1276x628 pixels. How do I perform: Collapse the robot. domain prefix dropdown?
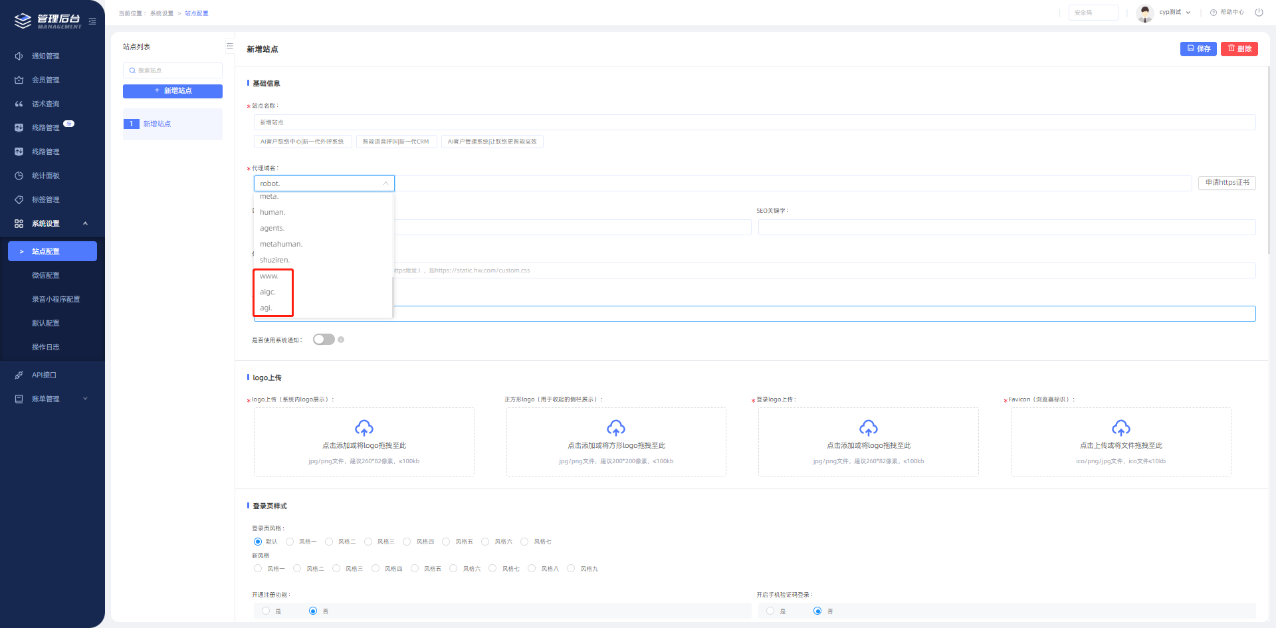click(324, 183)
